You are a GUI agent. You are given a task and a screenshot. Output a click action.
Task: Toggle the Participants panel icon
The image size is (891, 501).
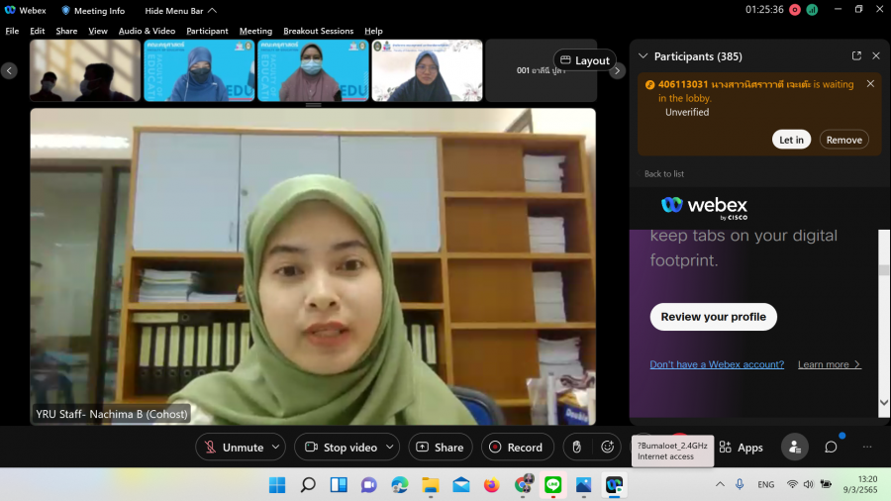[794, 447]
